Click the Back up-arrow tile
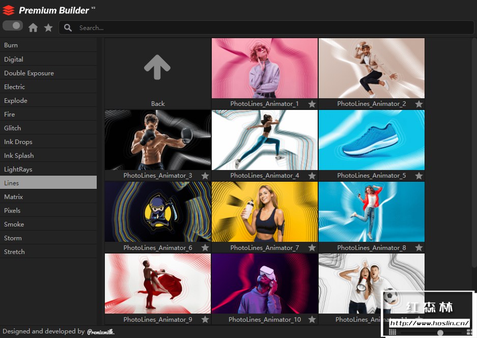Screen dimensions: 477x338 pyautogui.click(x=158, y=73)
